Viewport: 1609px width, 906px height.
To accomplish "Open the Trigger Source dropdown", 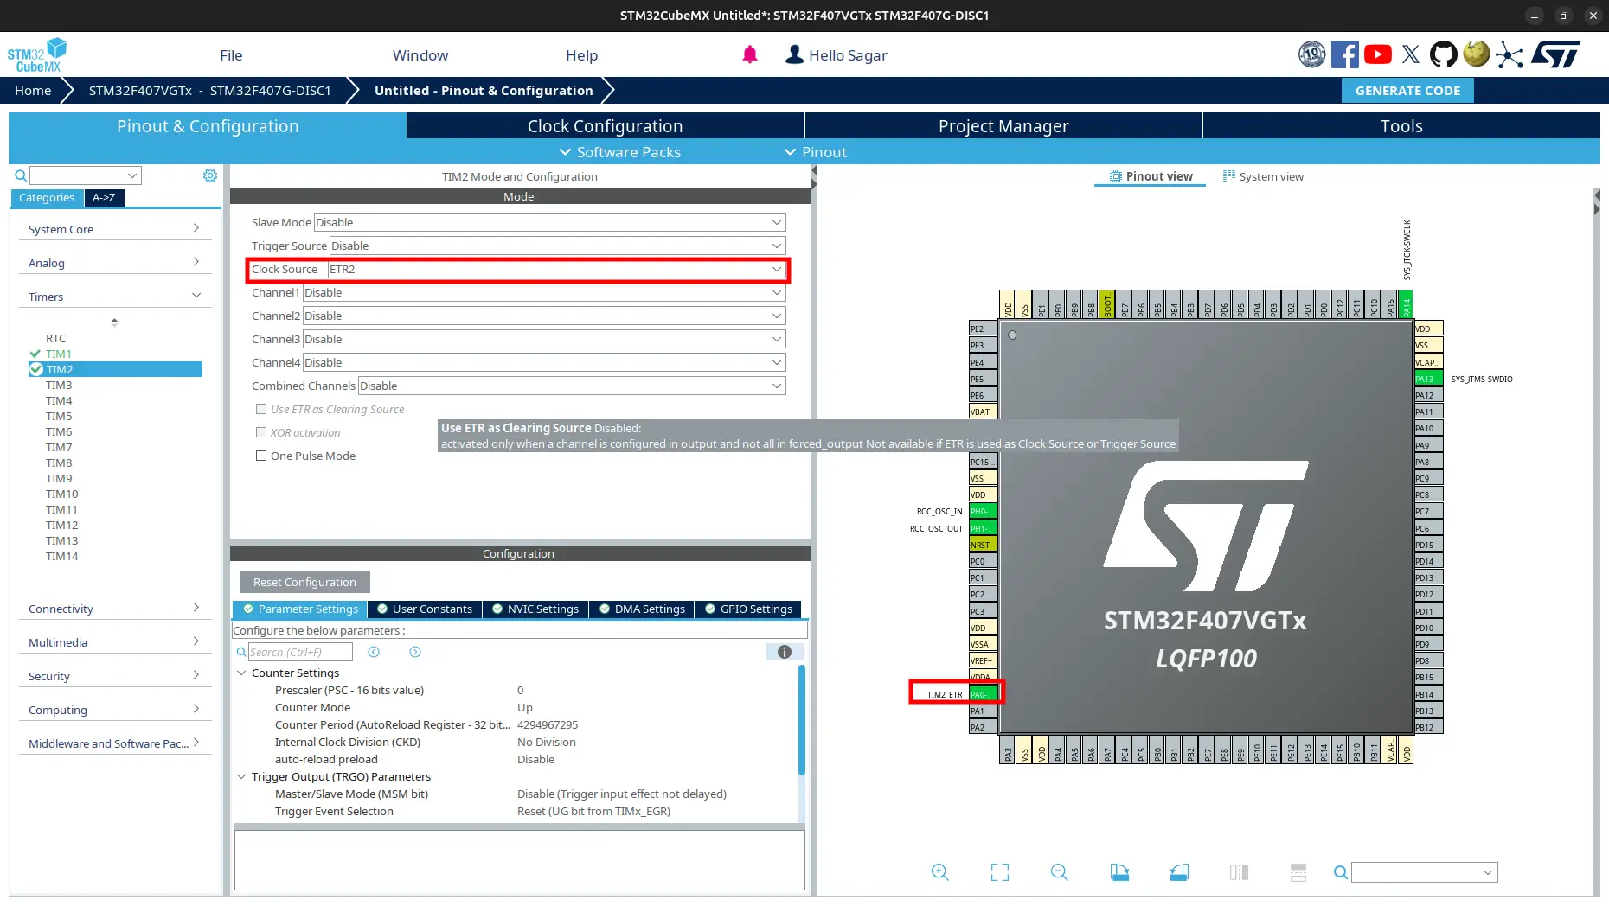I will (x=557, y=246).
